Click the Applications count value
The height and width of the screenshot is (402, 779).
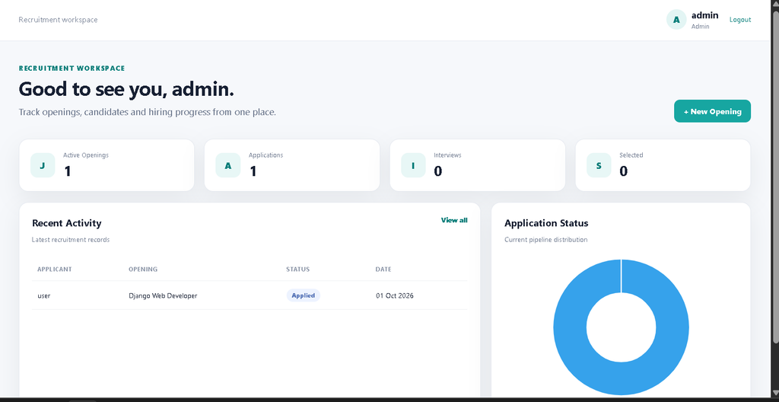[x=253, y=171]
